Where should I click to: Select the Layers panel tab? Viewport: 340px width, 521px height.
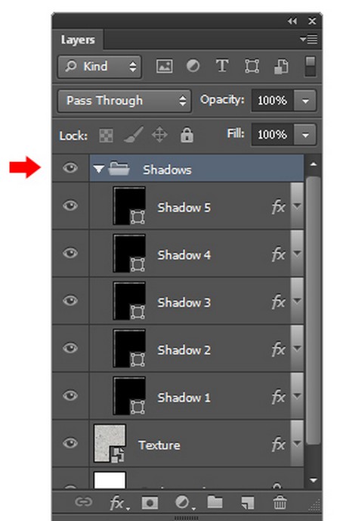tap(78, 40)
